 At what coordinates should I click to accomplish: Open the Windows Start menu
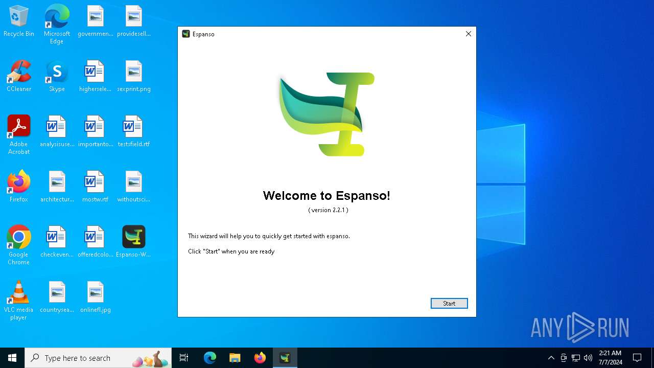click(12, 358)
